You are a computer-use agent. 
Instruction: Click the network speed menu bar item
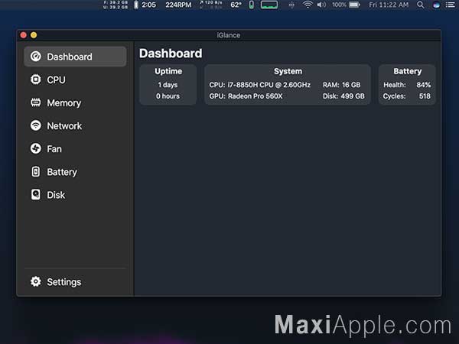click(x=211, y=5)
